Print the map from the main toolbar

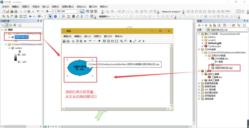tap(16, 12)
